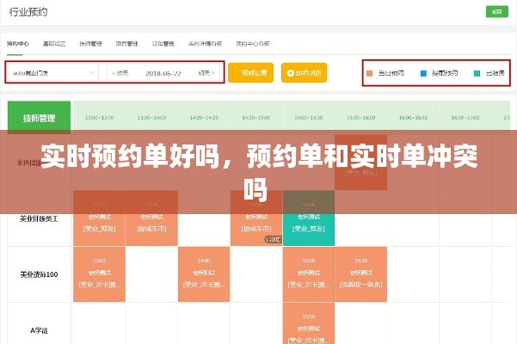Viewport: 517px width, 344px height.
Task: Click the date field showing 2018-05-22
Action: pyautogui.click(x=163, y=74)
